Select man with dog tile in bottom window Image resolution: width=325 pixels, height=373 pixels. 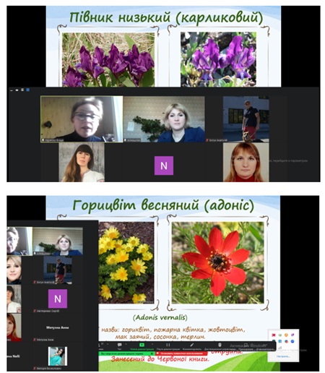[58, 270]
